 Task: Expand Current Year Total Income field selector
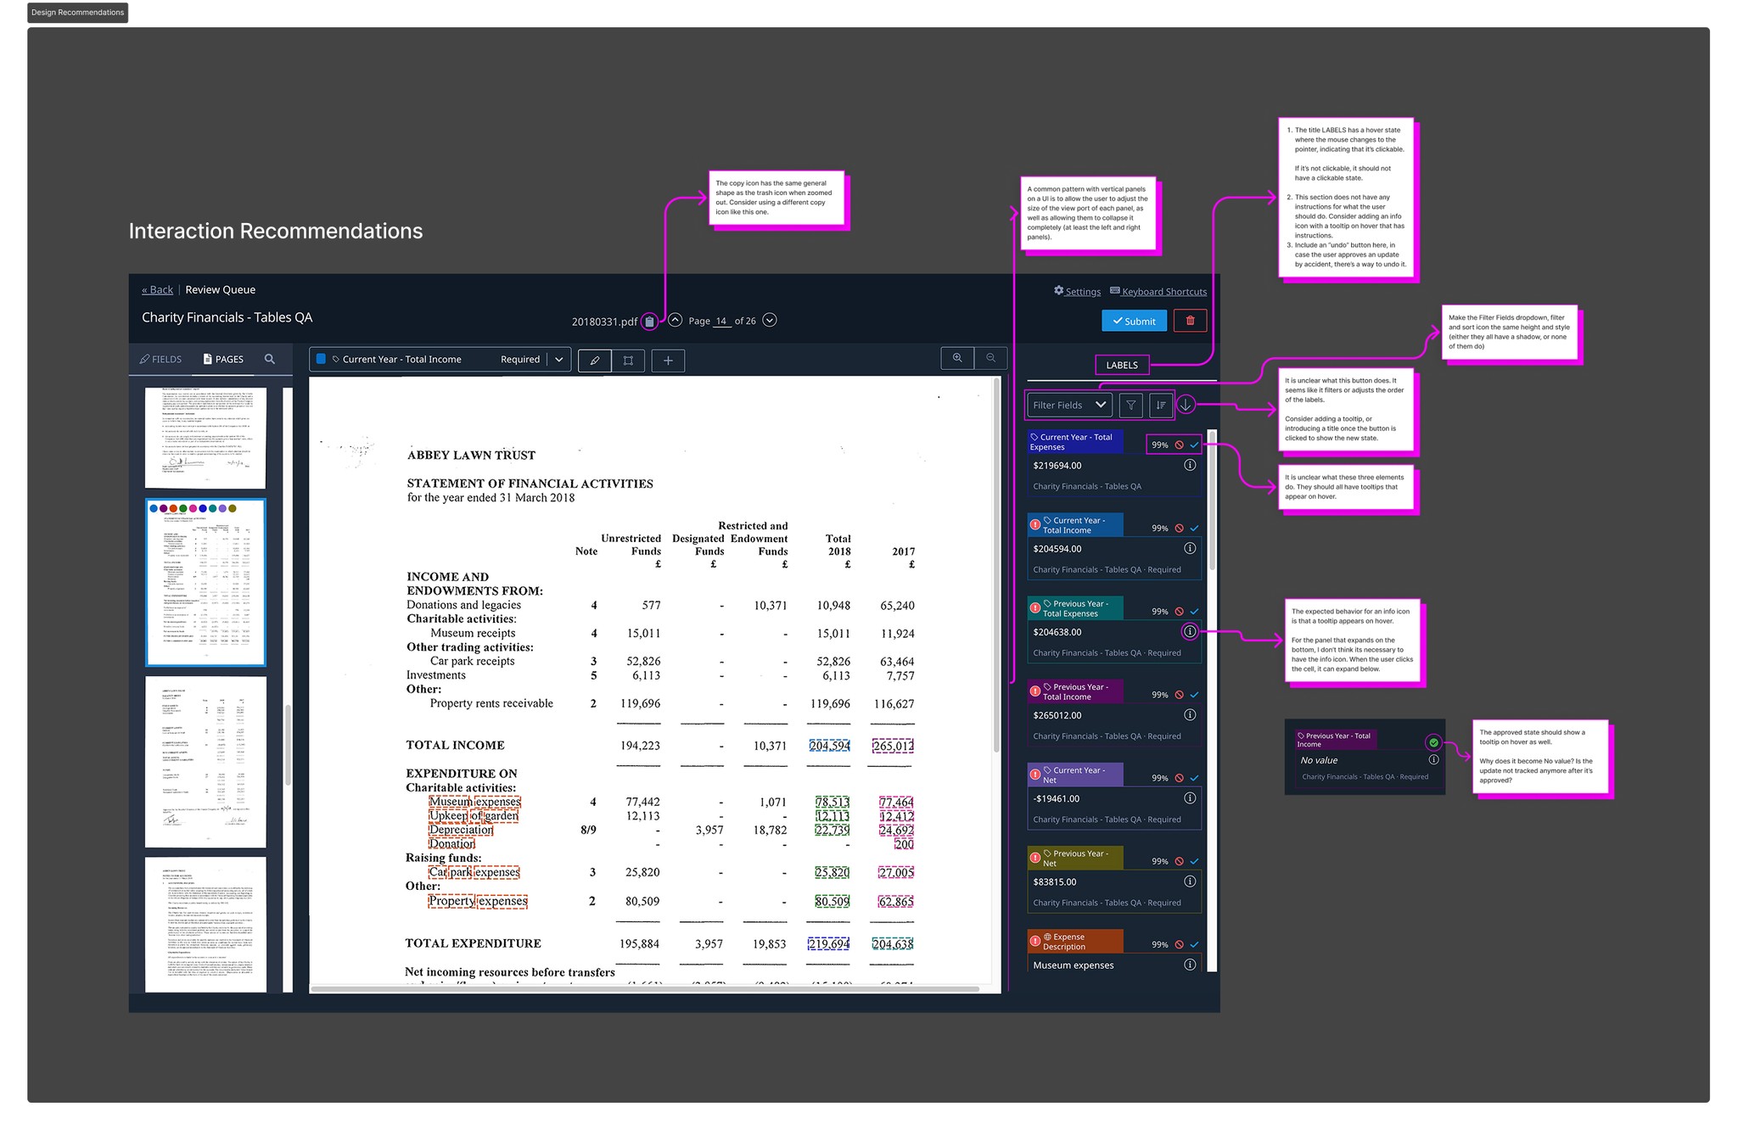click(x=559, y=360)
